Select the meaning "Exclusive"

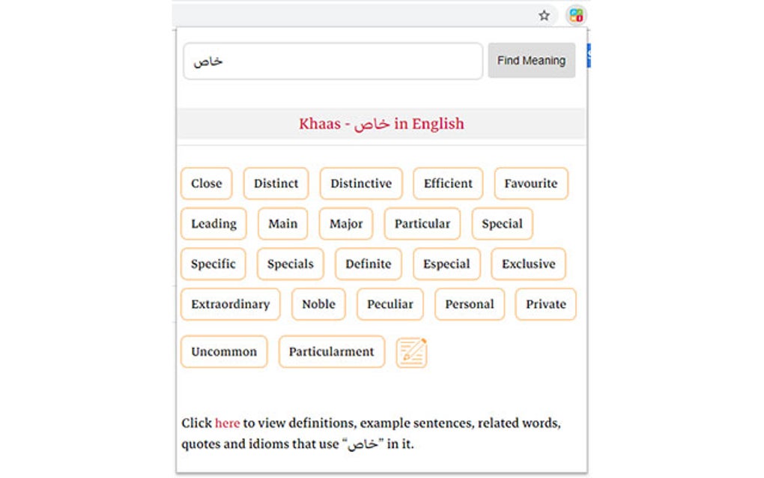(x=528, y=264)
